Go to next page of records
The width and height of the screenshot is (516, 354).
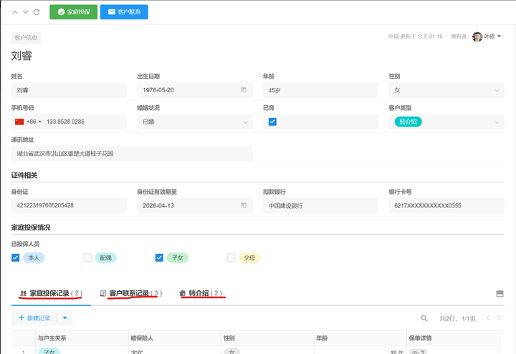coord(499,318)
